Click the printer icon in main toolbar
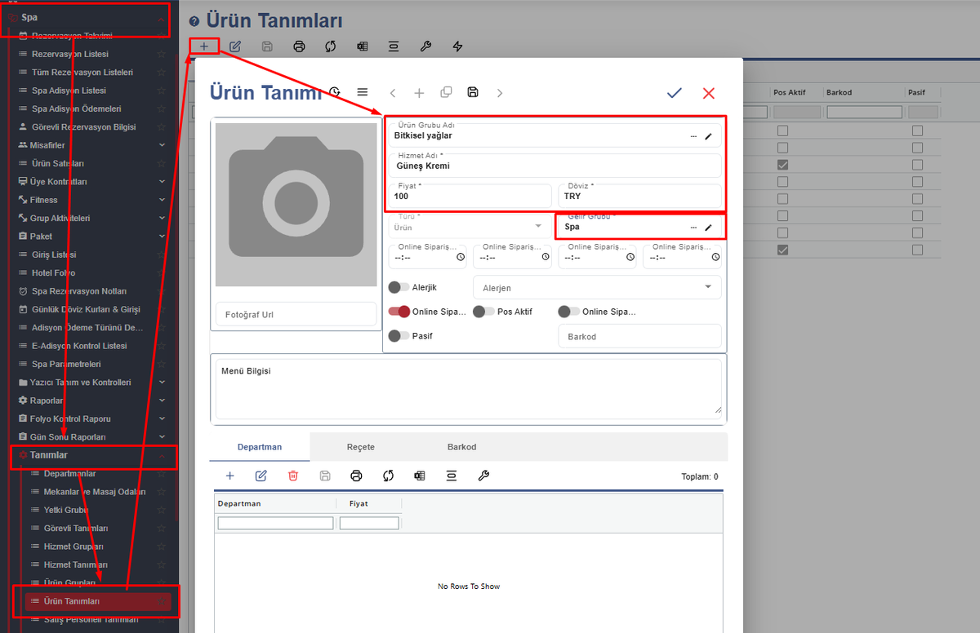Viewport: 980px width, 633px height. coord(299,46)
